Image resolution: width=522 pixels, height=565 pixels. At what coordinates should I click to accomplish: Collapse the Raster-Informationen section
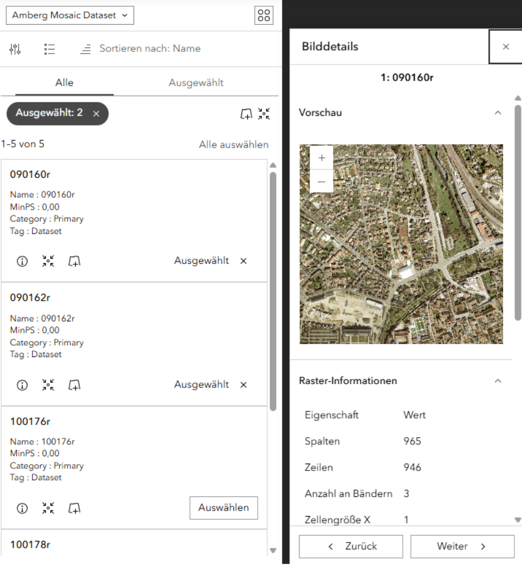[x=498, y=381]
